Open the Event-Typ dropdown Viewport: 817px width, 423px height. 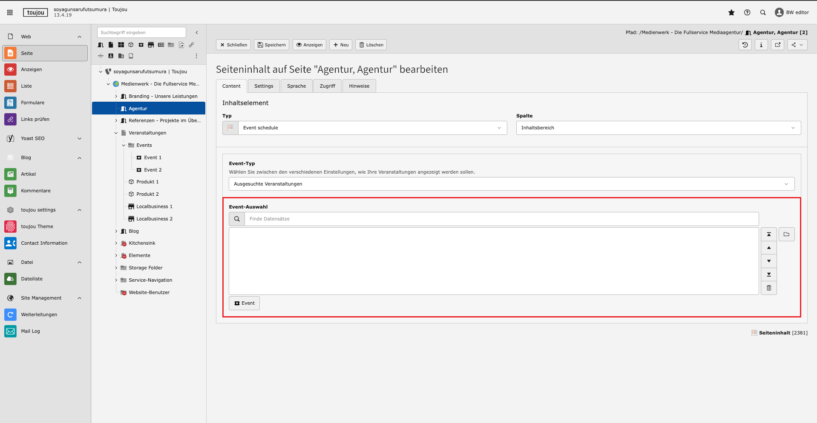click(x=511, y=184)
